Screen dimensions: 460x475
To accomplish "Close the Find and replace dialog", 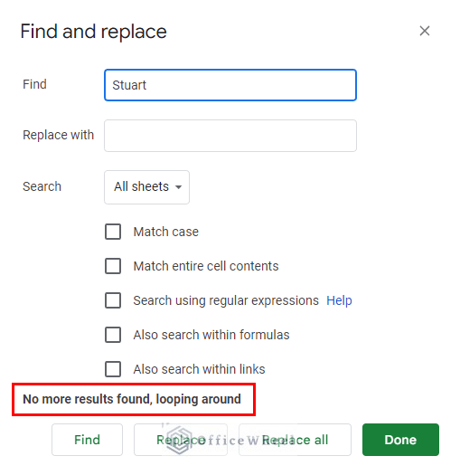I will click(x=425, y=31).
